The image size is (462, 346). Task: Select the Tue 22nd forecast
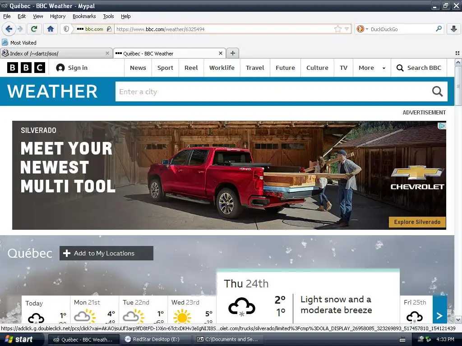tap(143, 310)
